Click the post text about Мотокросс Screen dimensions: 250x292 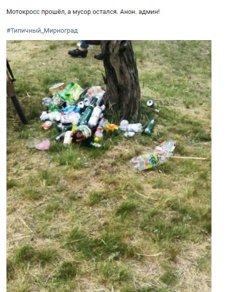pyautogui.click(x=83, y=12)
